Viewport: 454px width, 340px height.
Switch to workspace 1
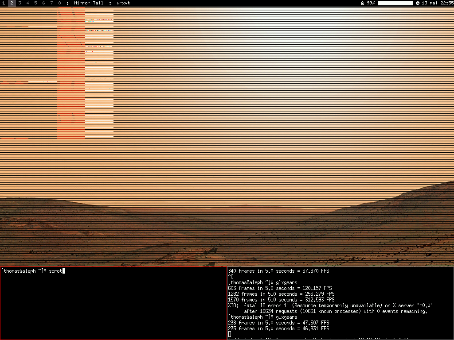coord(4,3)
